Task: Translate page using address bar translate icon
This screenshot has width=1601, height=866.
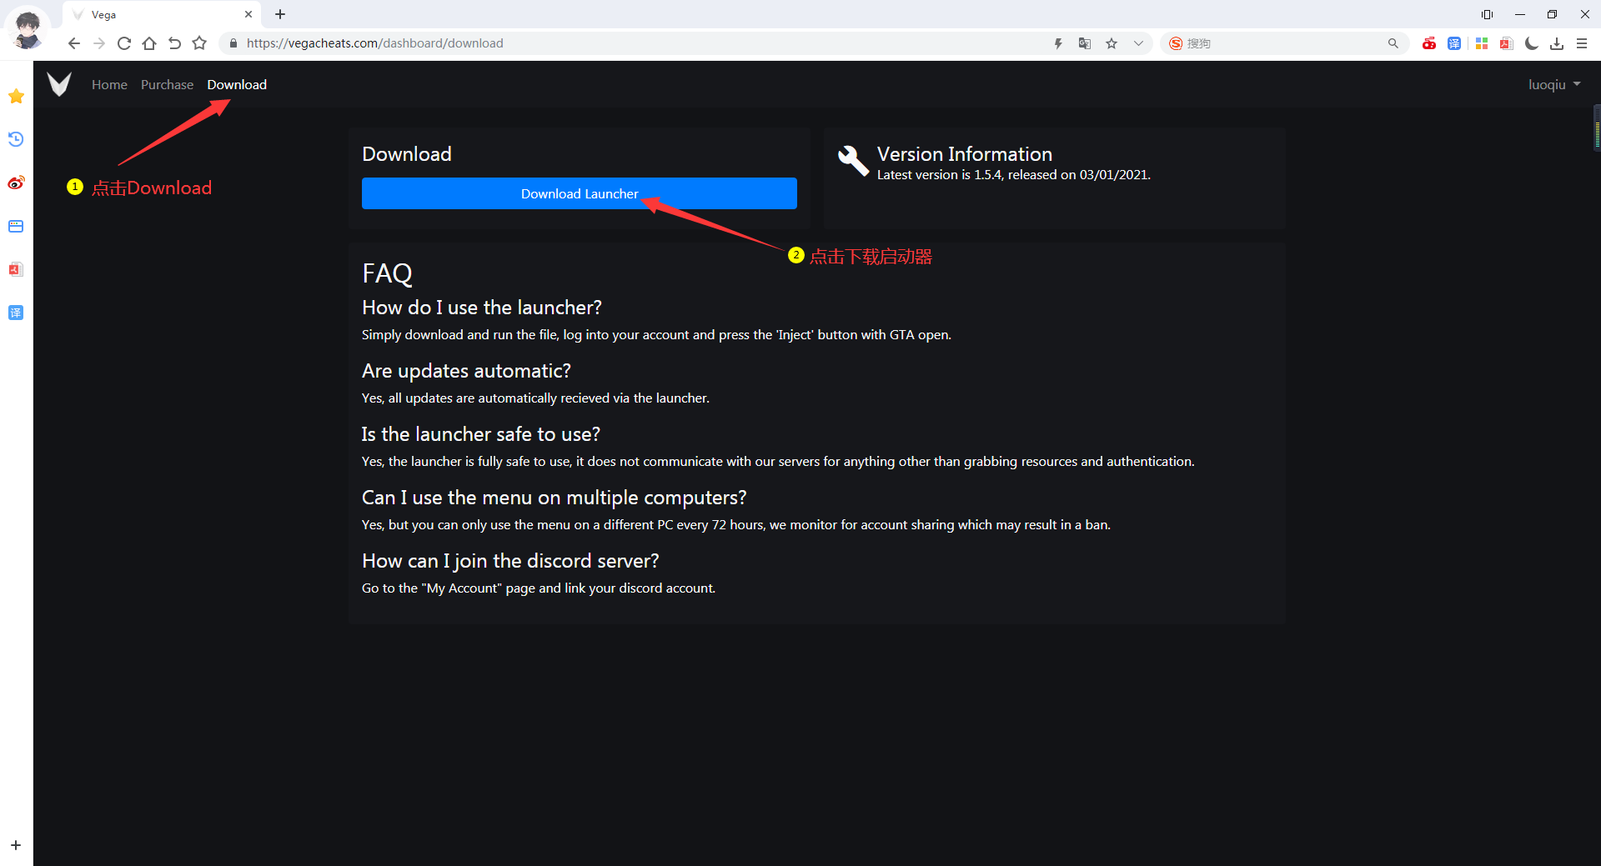Action: click(1085, 43)
